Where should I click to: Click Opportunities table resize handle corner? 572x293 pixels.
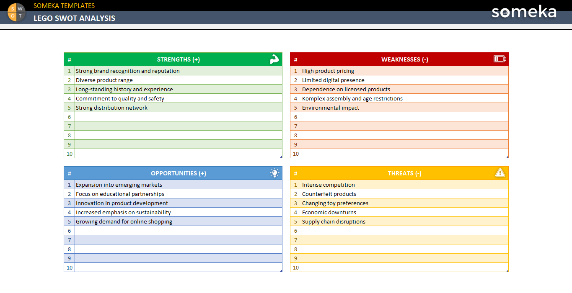(x=281, y=271)
